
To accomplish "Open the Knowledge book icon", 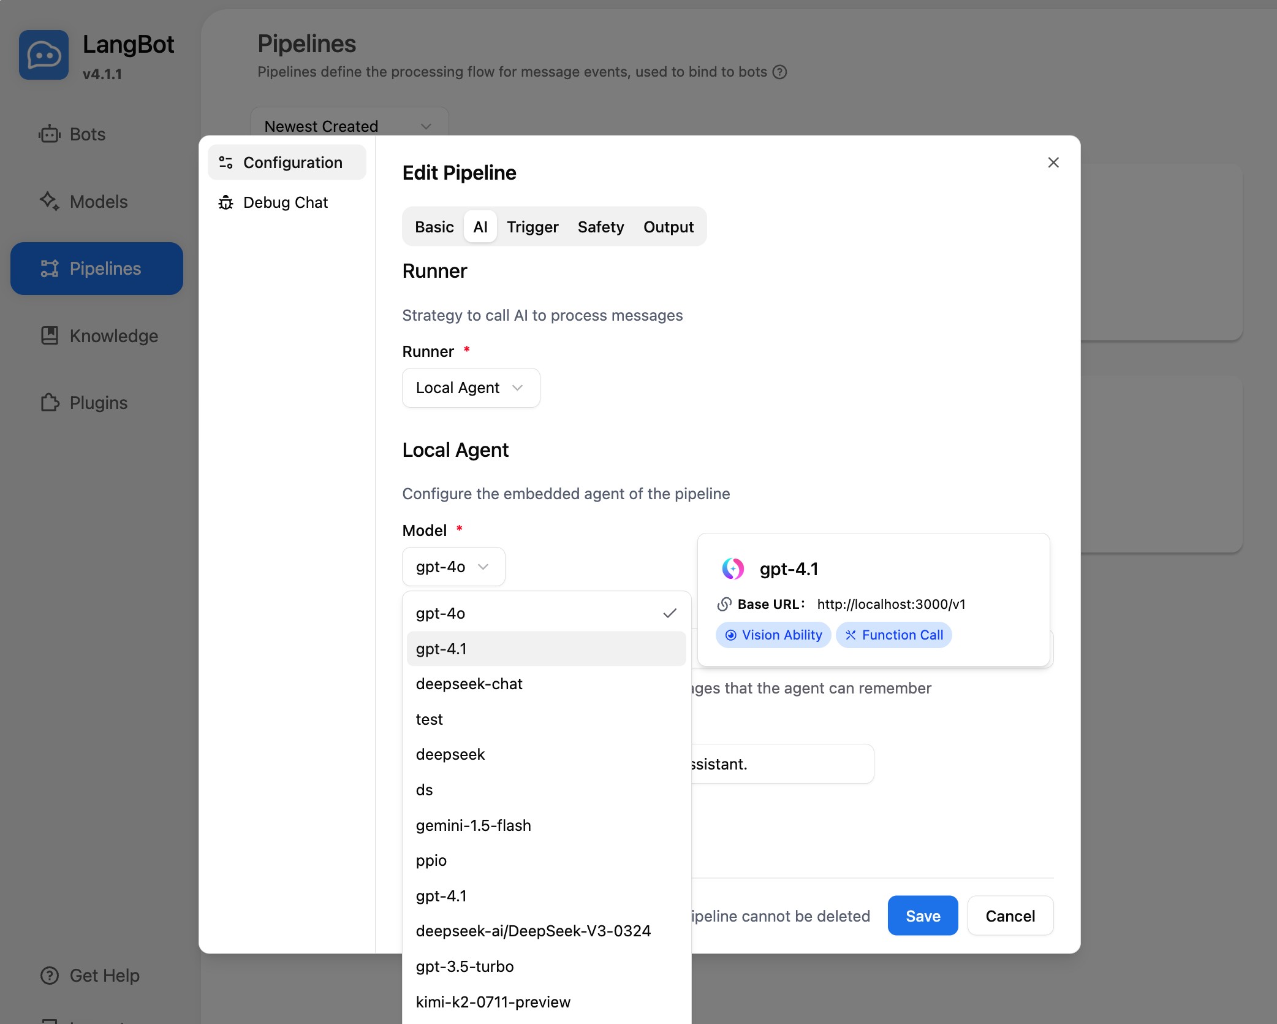I will click(49, 335).
